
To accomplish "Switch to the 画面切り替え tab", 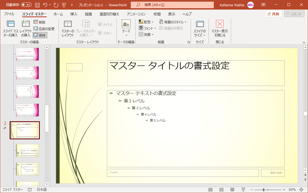I will click(109, 14).
